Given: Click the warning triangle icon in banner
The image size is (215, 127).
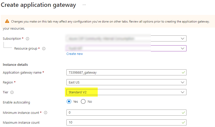Looking at the screenshot, I should coord(7,22).
